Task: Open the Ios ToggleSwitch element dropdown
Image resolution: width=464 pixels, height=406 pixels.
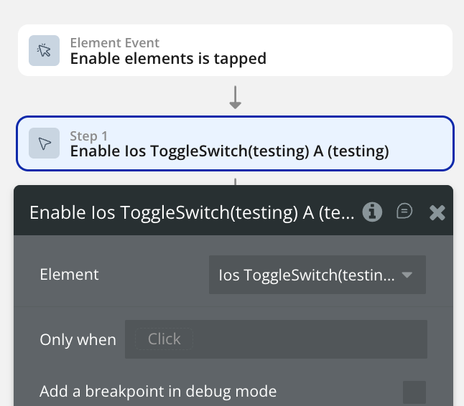Action: (317, 275)
